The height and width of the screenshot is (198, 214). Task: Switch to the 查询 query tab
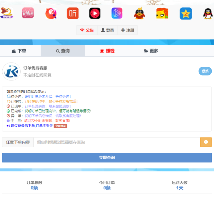[x=63, y=51]
